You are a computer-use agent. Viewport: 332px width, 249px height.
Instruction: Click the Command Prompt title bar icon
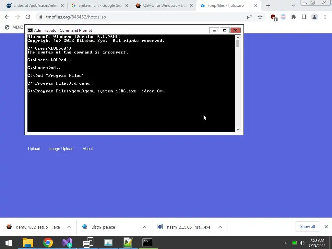(x=30, y=30)
